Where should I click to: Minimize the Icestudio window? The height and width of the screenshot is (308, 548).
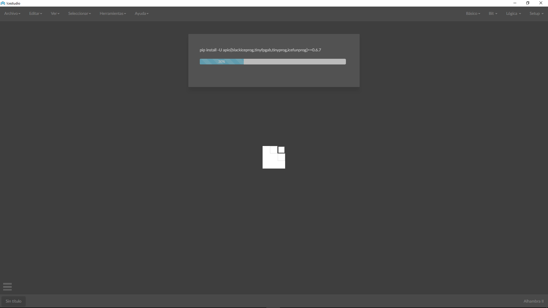[515, 3]
